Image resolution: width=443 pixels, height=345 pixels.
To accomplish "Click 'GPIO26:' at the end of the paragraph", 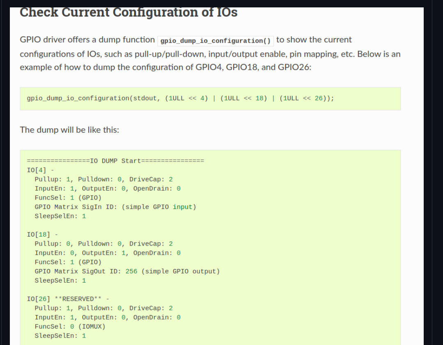I will tap(294, 67).
